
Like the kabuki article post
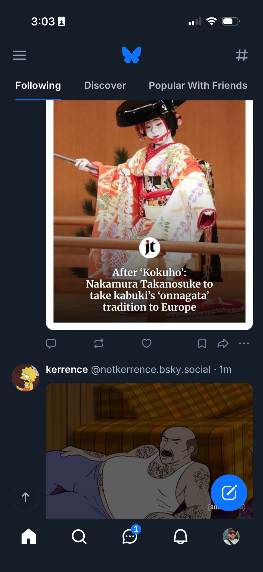[x=147, y=343]
